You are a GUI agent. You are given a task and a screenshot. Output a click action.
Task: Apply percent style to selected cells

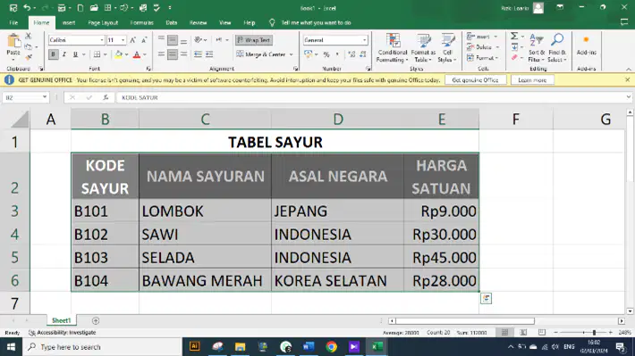tap(326, 54)
